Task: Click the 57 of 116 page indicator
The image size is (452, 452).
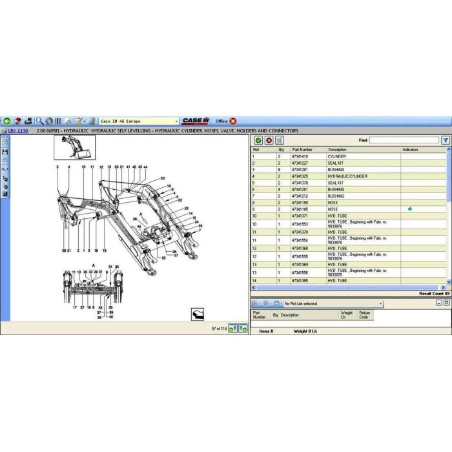Action: 219,328
